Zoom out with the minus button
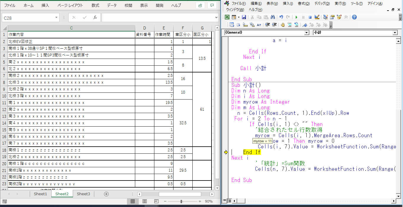Screen dimensions: 403x207 165,201
